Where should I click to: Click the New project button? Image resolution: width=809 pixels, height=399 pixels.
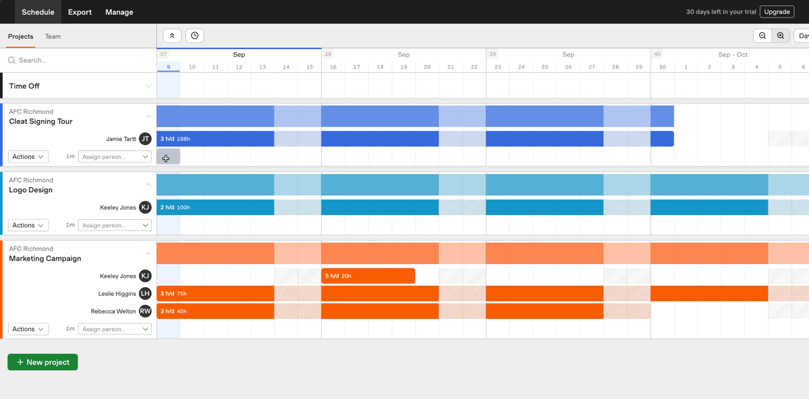pos(42,362)
